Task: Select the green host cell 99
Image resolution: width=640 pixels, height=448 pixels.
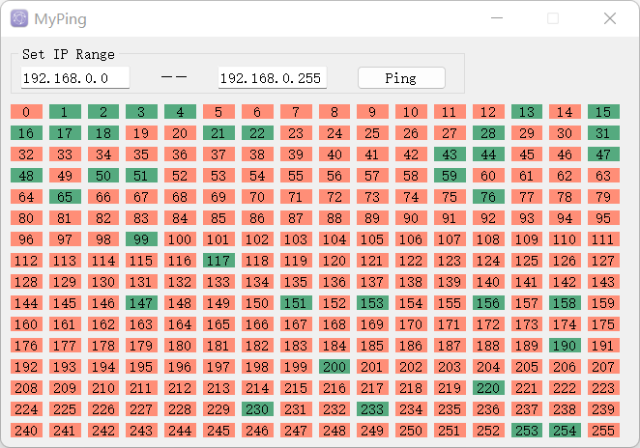Action: point(142,239)
